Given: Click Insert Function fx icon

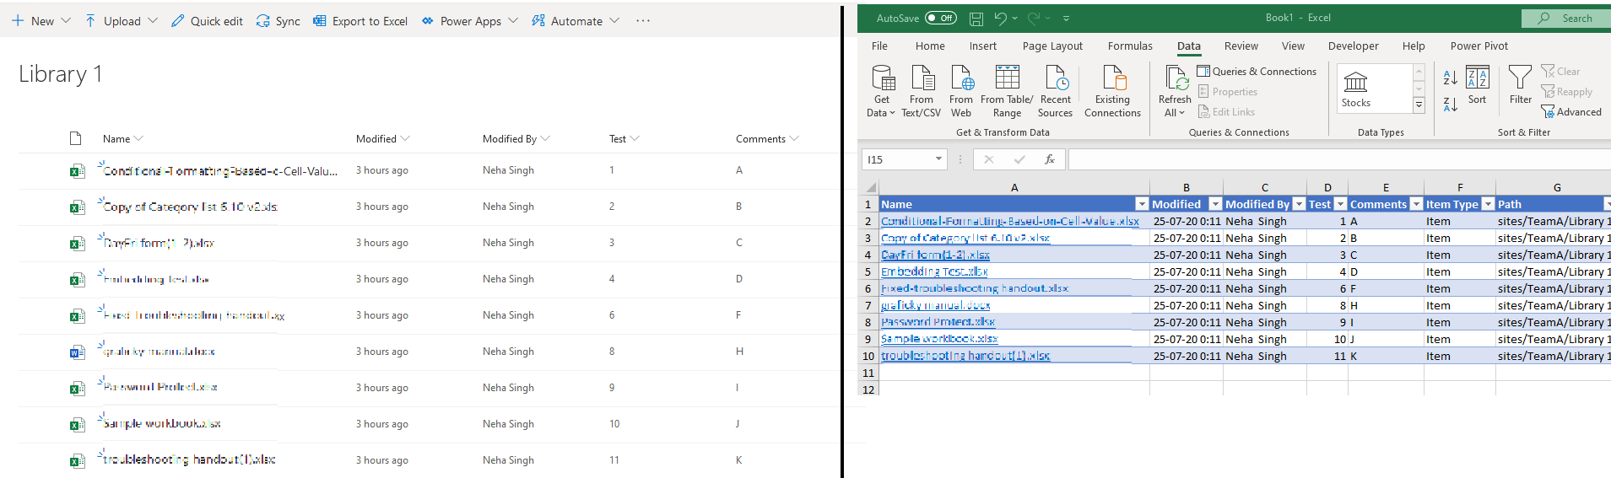Looking at the screenshot, I should (x=1050, y=159).
